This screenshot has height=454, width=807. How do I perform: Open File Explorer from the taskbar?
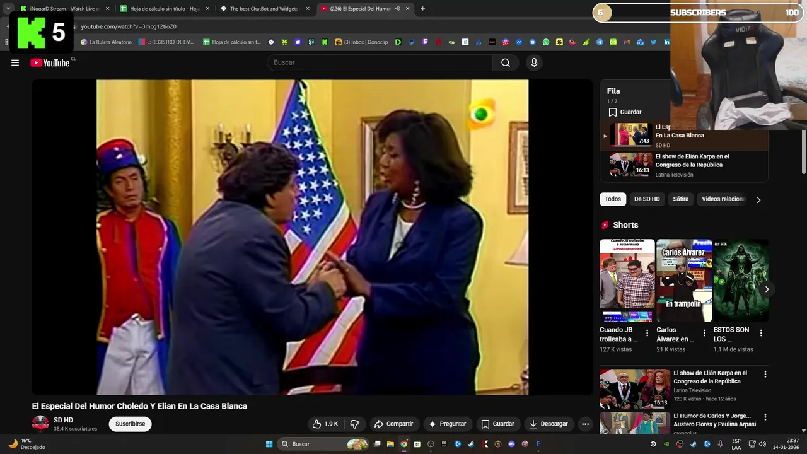tap(390, 444)
